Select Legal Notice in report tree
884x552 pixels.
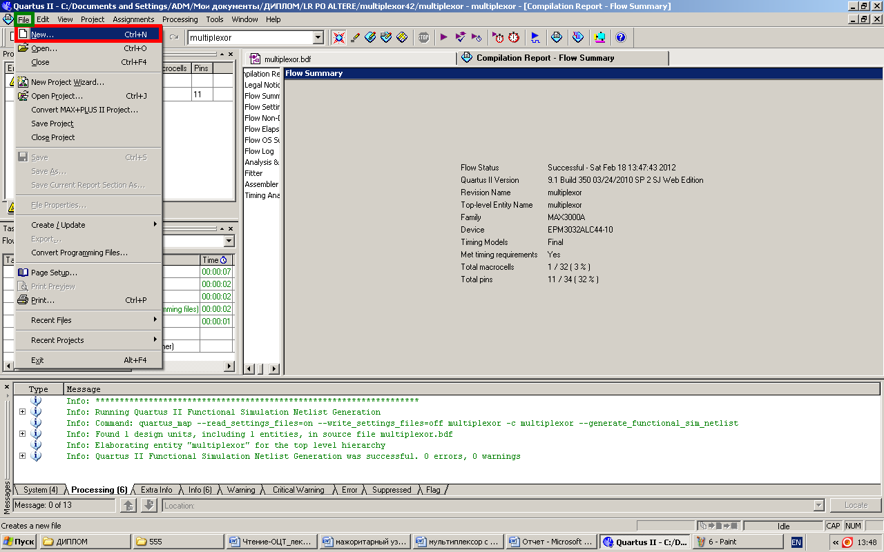[262, 85]
